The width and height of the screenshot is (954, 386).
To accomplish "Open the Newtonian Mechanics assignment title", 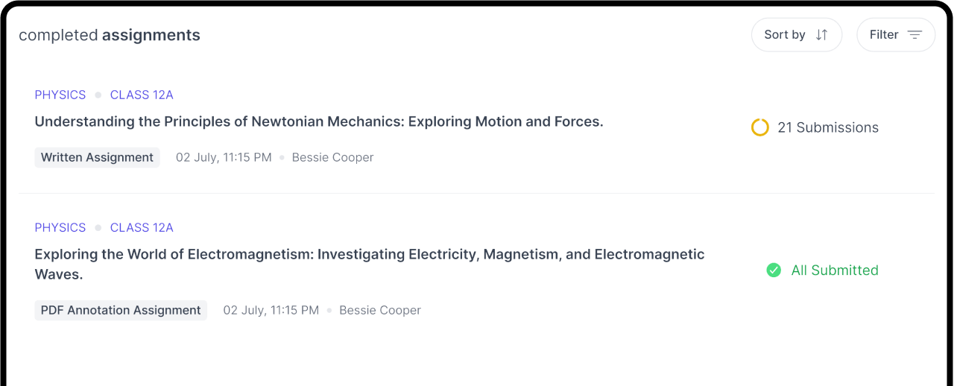I will [x=319, y=121].
